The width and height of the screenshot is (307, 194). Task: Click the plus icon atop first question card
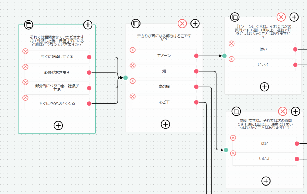tap(88, 25)
